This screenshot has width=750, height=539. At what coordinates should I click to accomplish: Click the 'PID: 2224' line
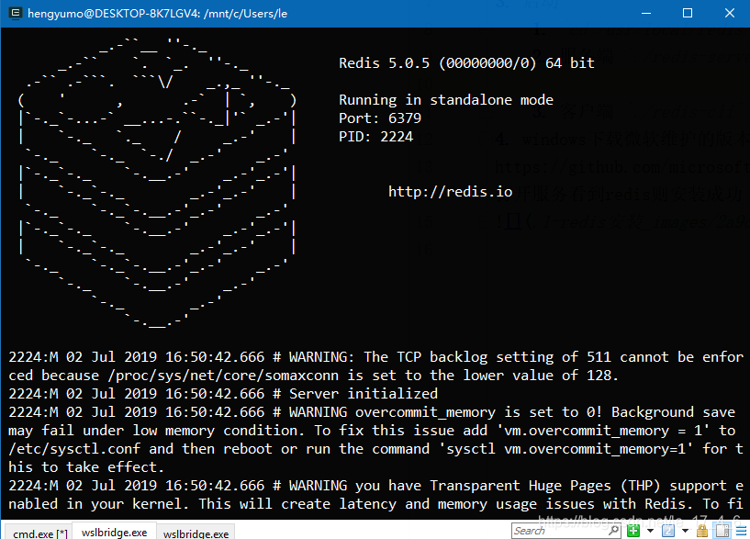tap(376, 137)
